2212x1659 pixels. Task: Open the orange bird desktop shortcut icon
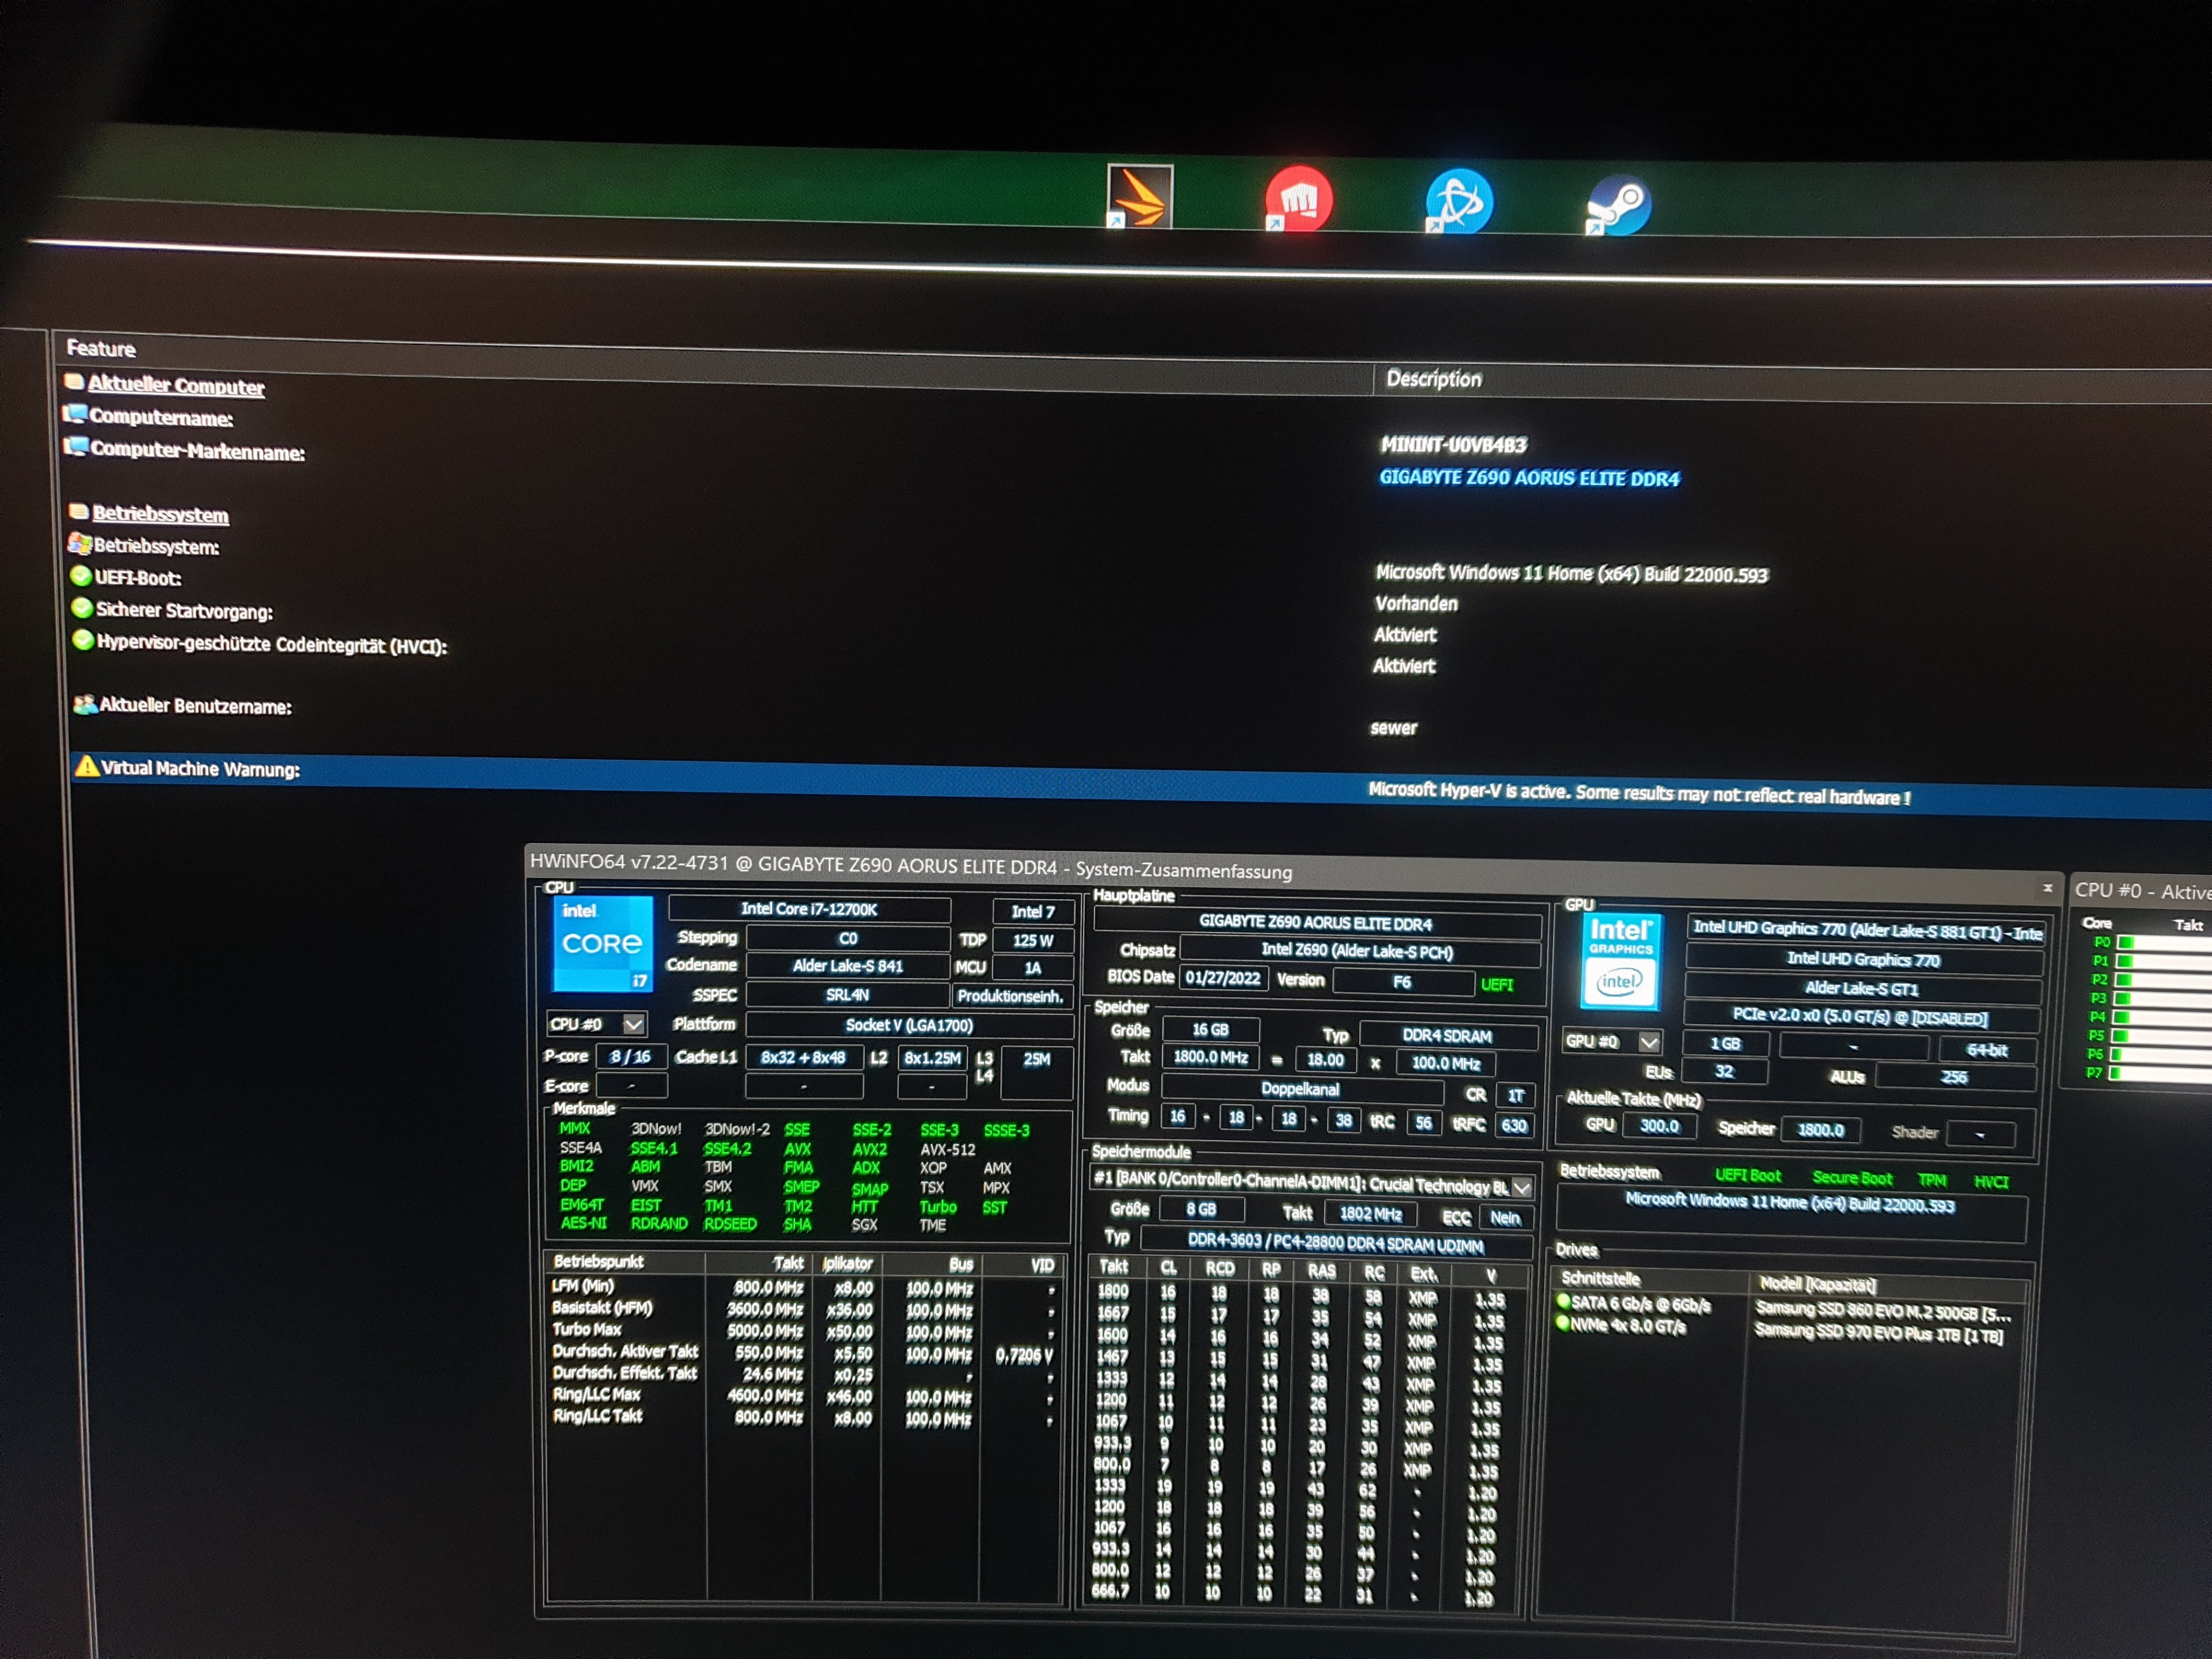pos(1140,196)
